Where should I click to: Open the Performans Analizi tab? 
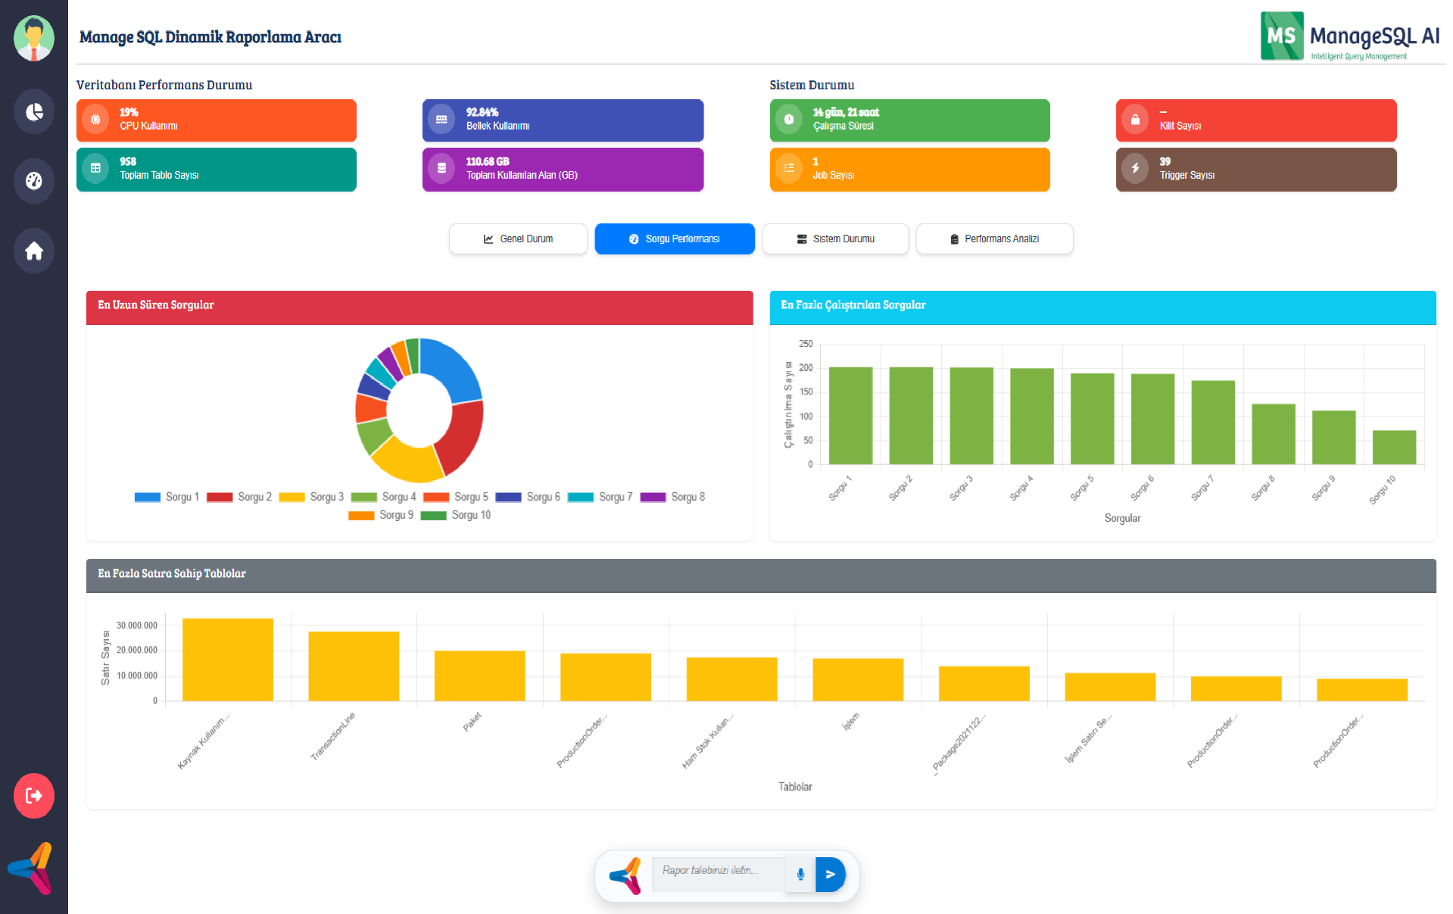(994, 239)
